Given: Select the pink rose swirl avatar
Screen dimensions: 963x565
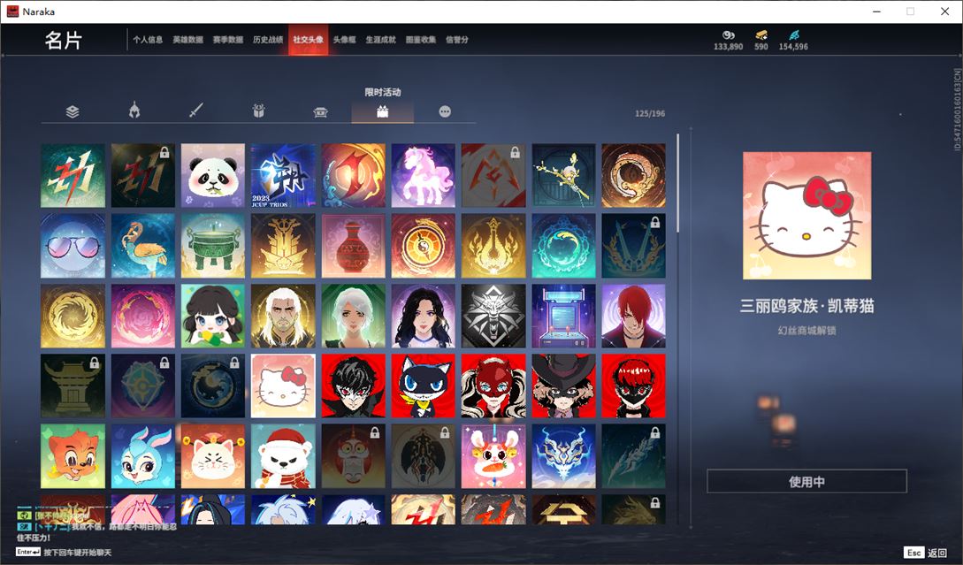Looking at the screenshot, I should (143, 316).
